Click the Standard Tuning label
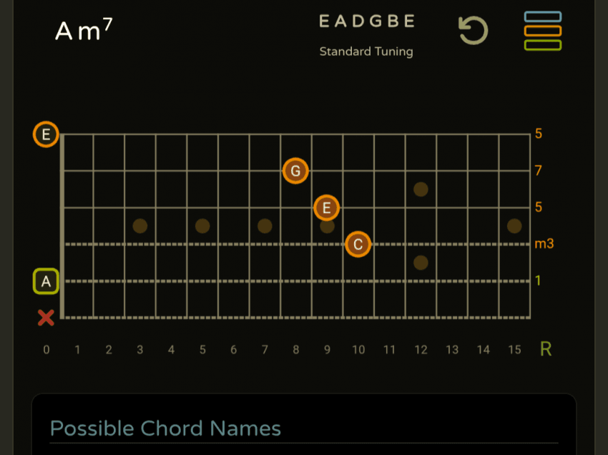608x455 pixels. click(366, 52)
